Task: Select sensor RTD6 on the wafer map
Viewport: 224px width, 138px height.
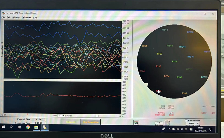Action: tap(184, 93)
